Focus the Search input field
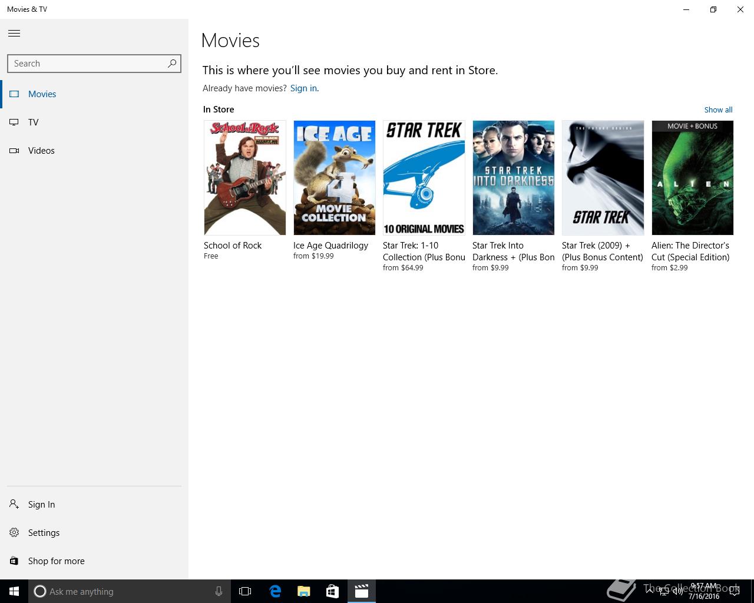The image size is (754, 603). [x=94, y=64]
